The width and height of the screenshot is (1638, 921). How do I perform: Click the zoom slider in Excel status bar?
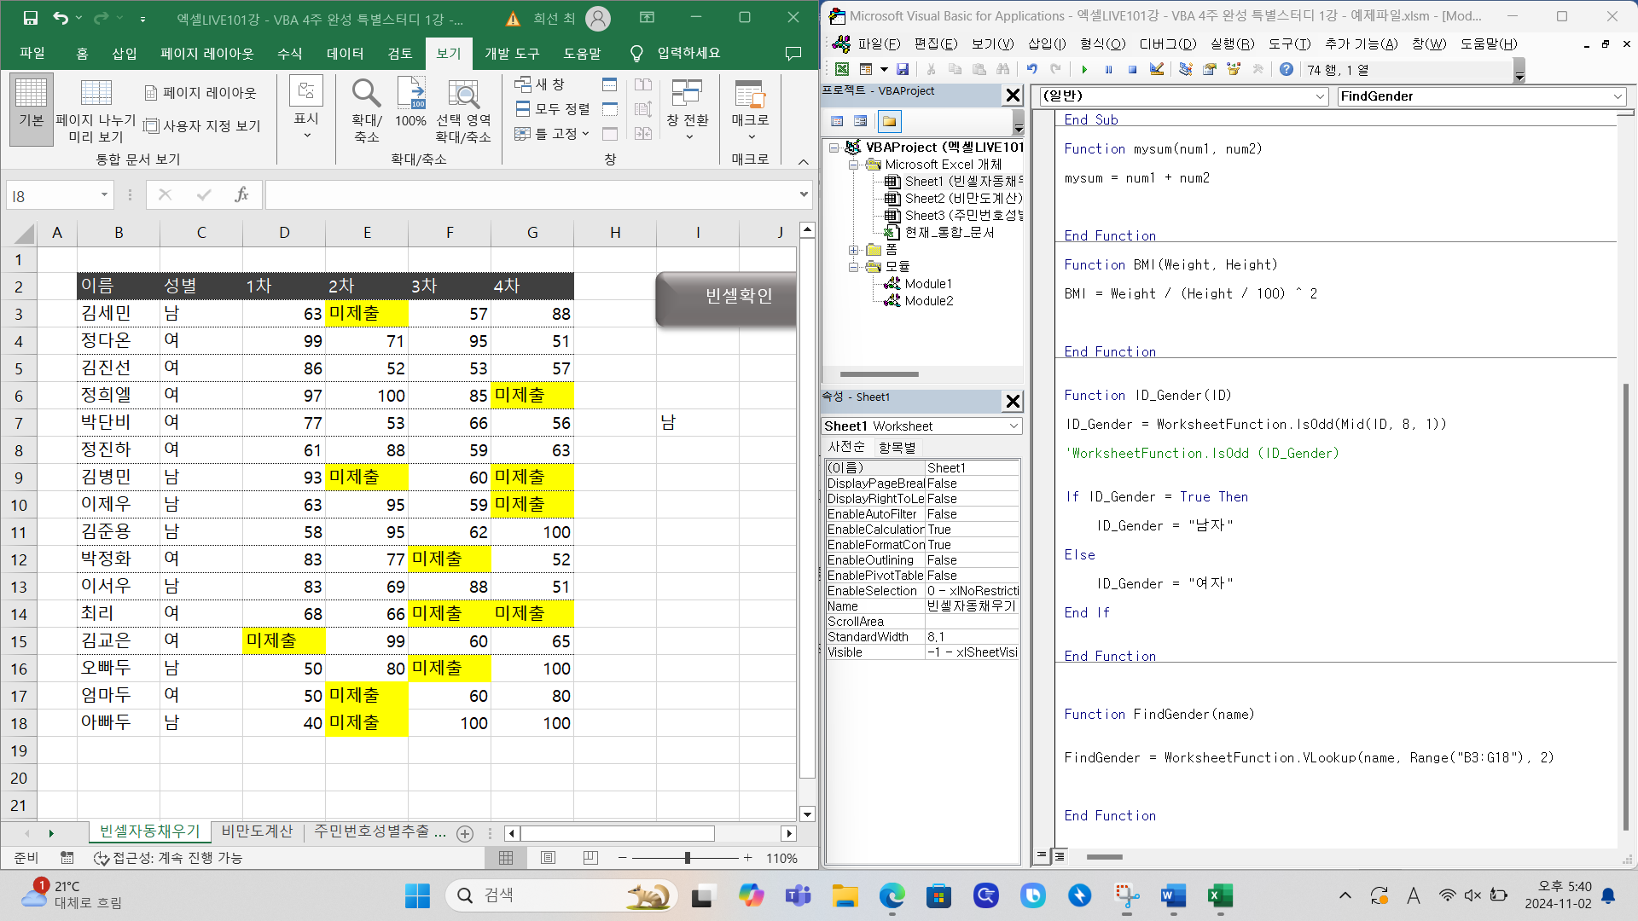[x=687, y=858]
